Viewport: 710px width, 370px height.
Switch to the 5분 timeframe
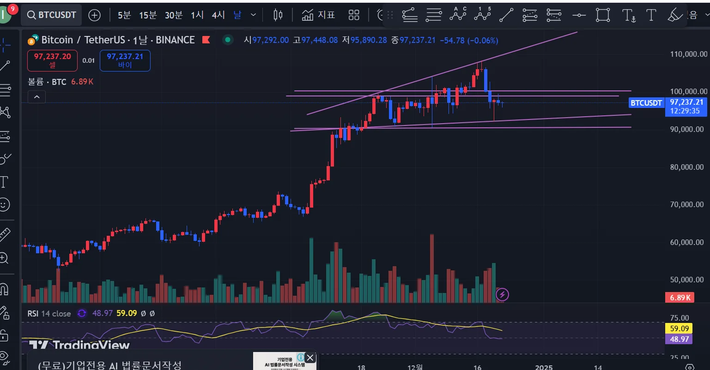(x=124, y=15)
